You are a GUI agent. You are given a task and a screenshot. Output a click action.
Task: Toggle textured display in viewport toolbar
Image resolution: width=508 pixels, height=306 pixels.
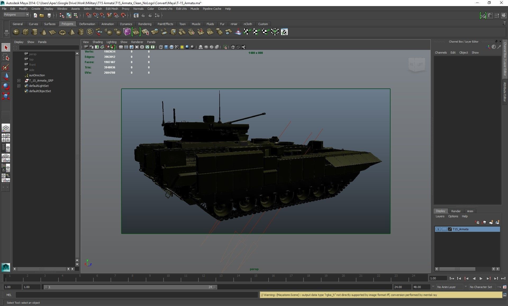(177, 47)
